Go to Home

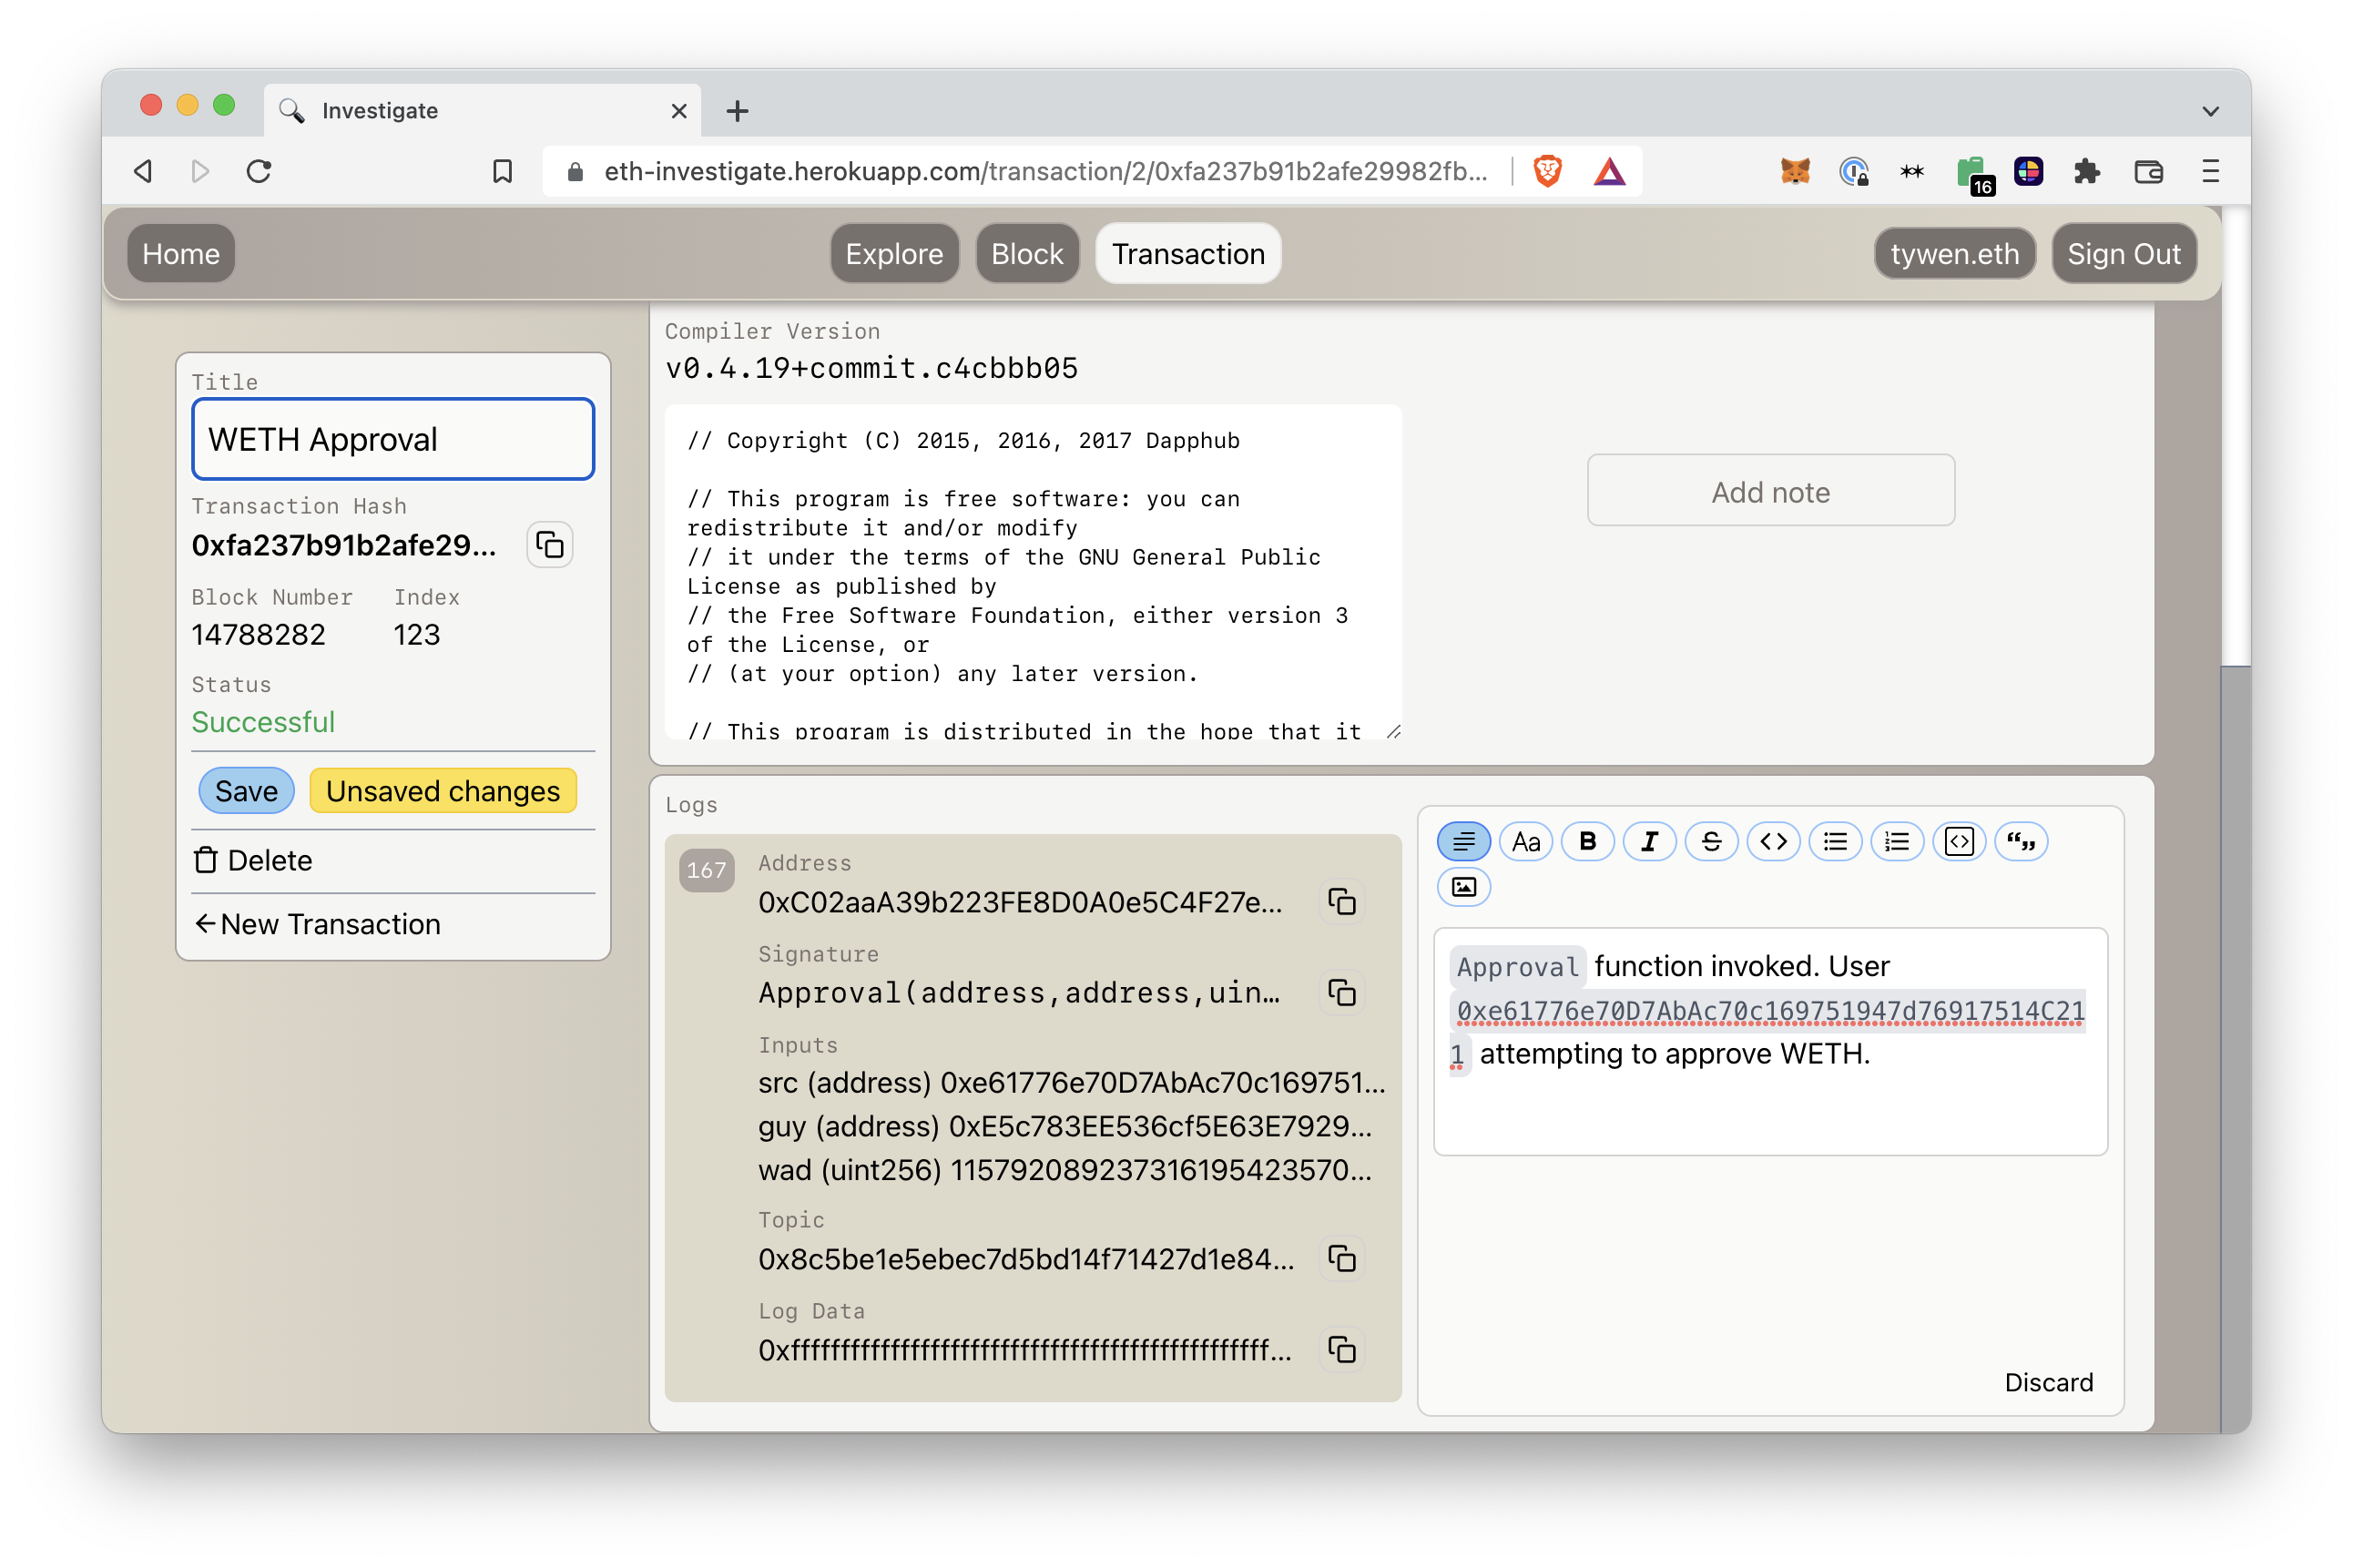pos(181,254)
